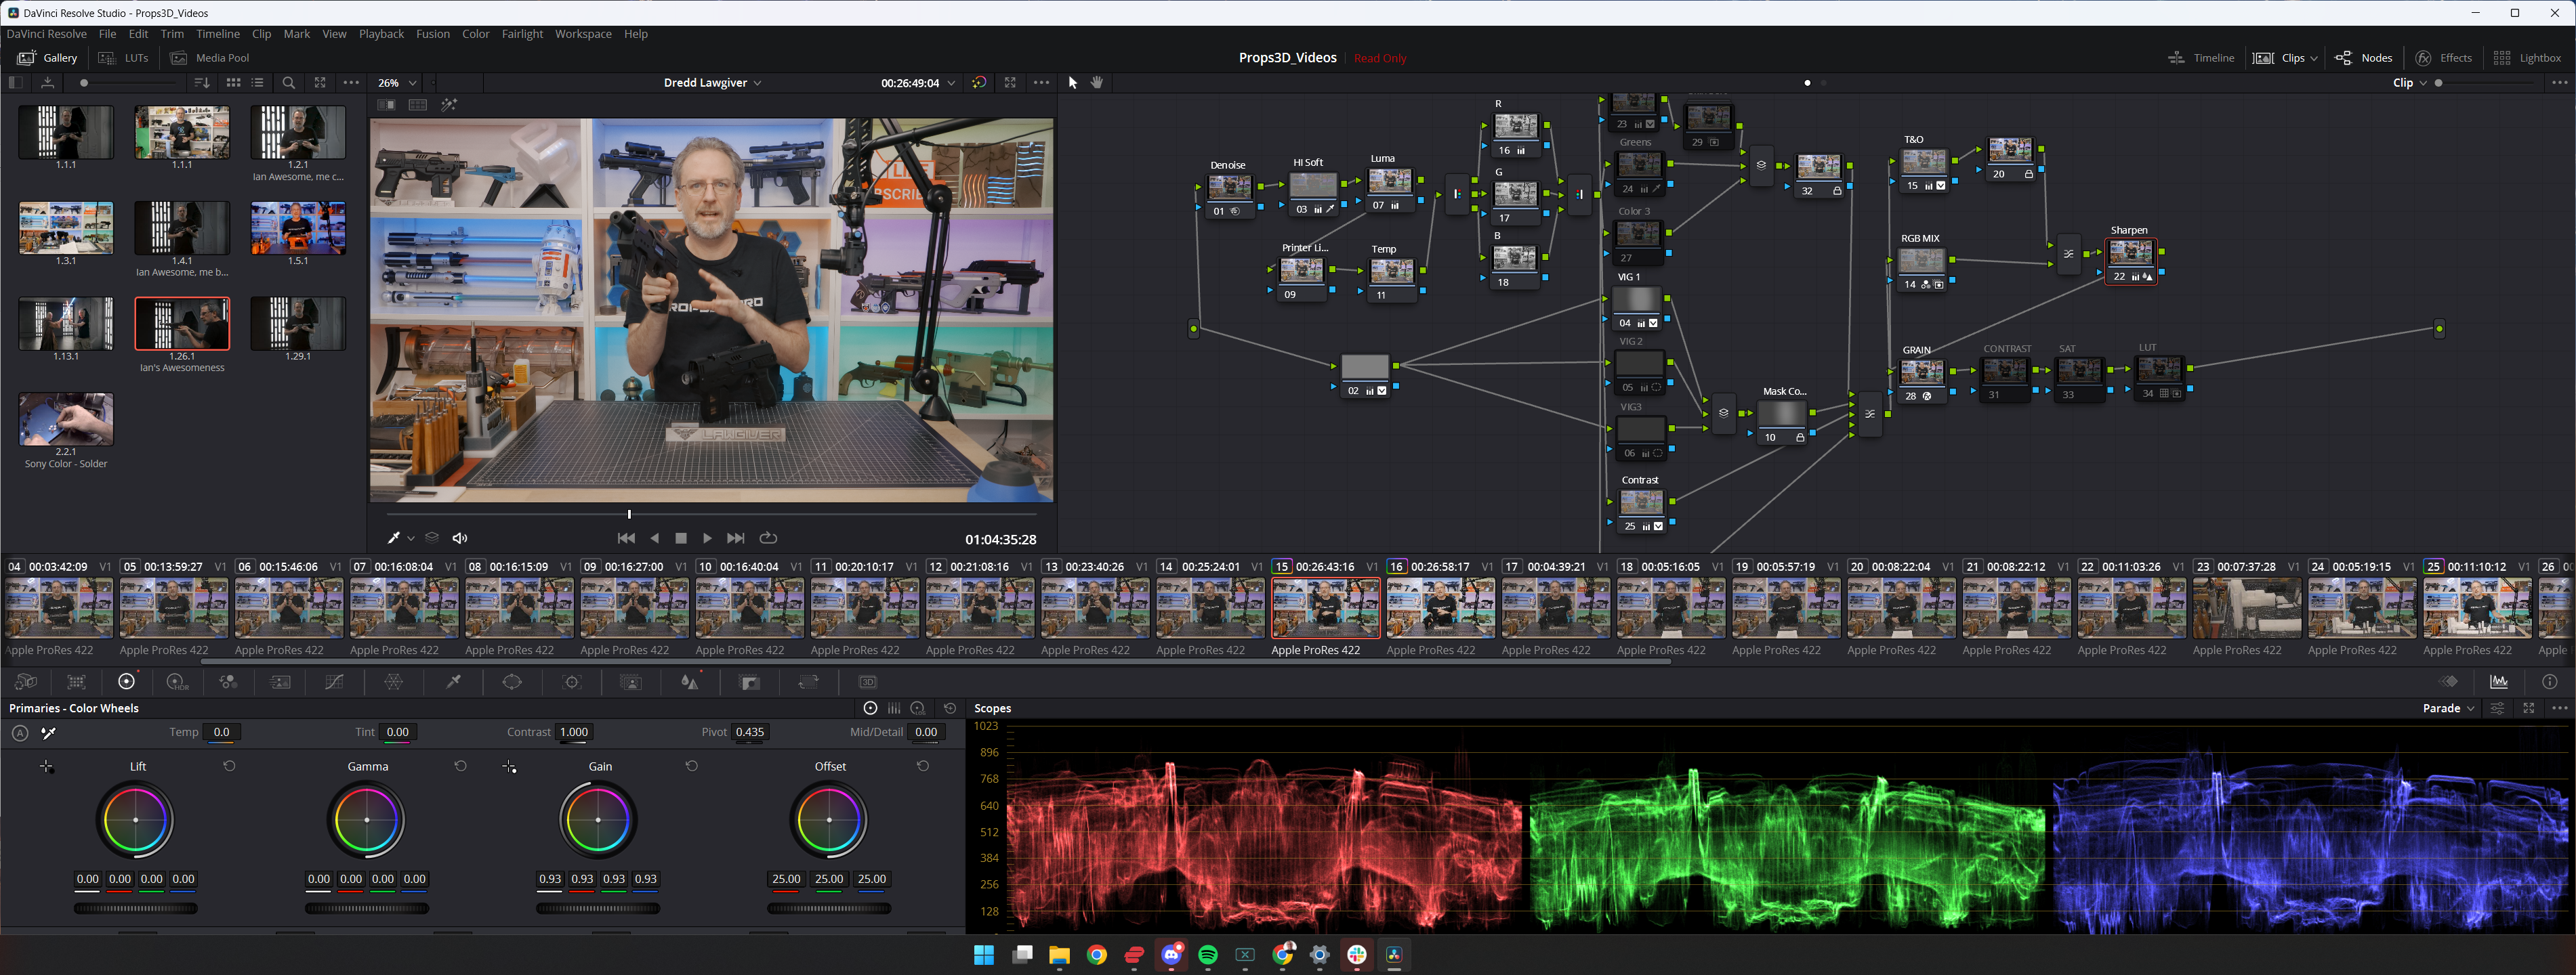Pick white balance with the eyedropper
2576x975 pixels.
click(48, 732)
